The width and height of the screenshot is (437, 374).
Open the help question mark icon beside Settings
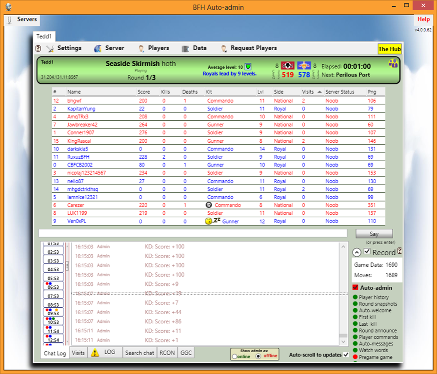point(38,48)
